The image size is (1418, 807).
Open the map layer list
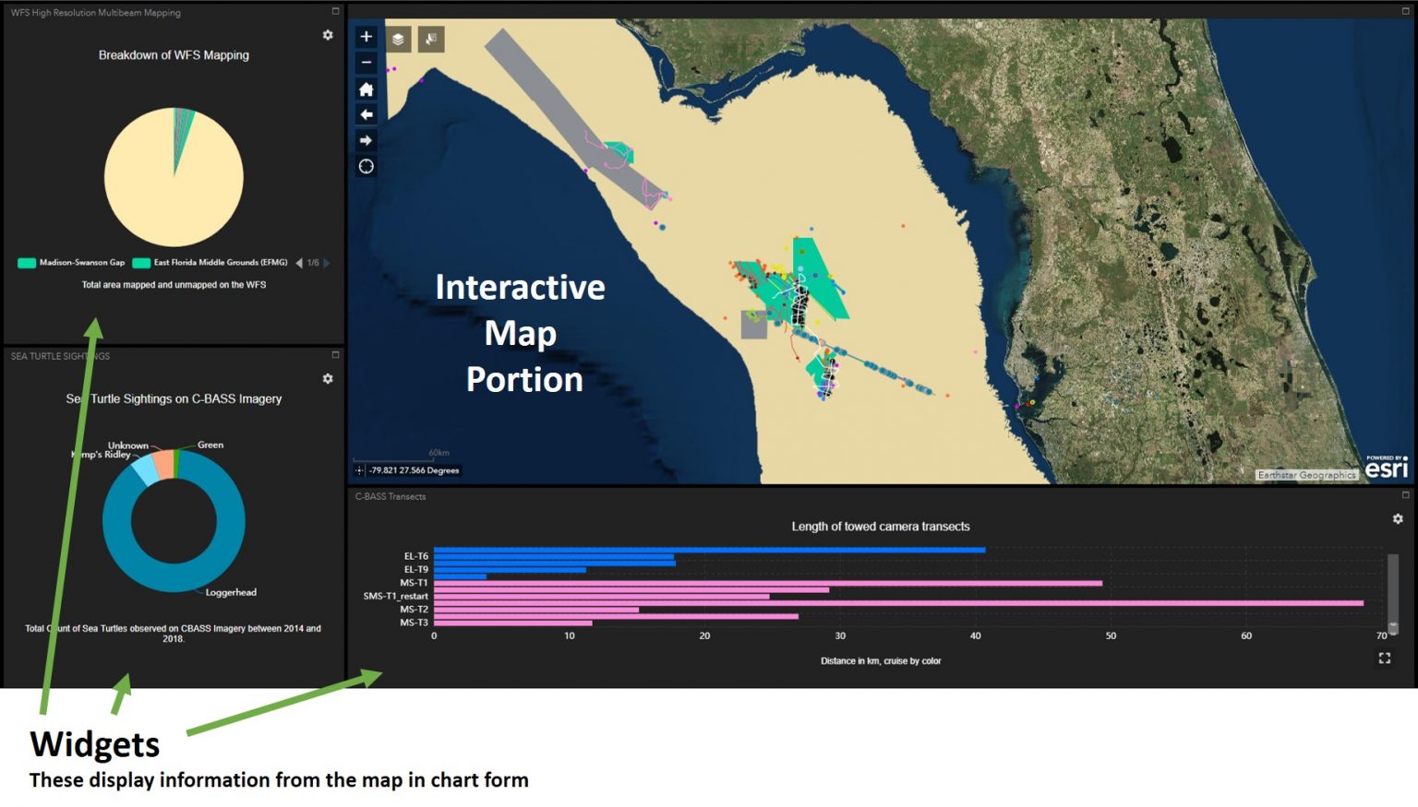pos(398,39)
